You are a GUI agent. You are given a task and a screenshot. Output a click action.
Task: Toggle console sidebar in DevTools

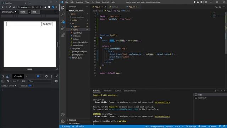pyautogui.click(x=3, y=81)
